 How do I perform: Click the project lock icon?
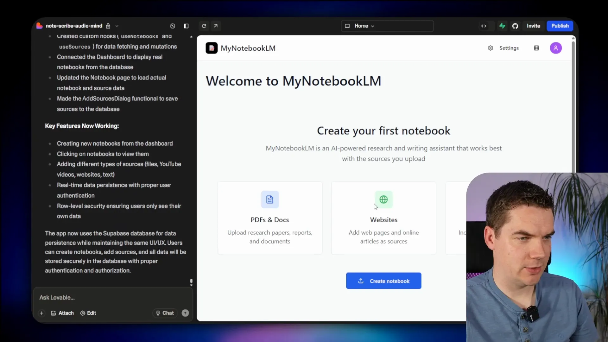pos(108,26)
